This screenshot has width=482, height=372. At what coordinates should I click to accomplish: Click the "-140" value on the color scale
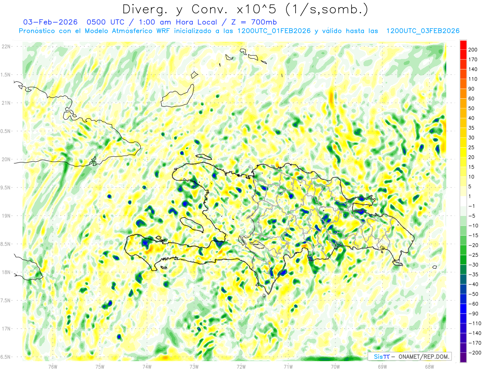(x=476, y=333)
